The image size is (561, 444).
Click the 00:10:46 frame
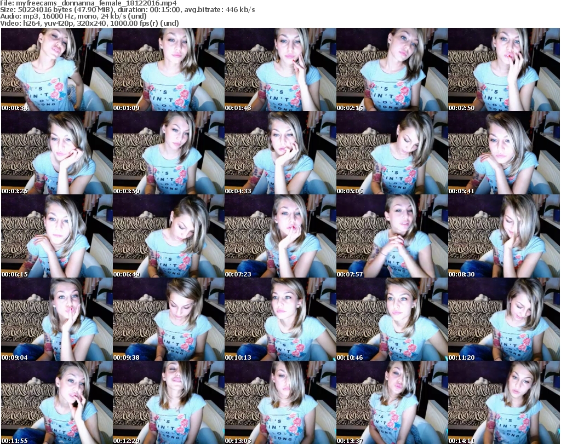392,320
